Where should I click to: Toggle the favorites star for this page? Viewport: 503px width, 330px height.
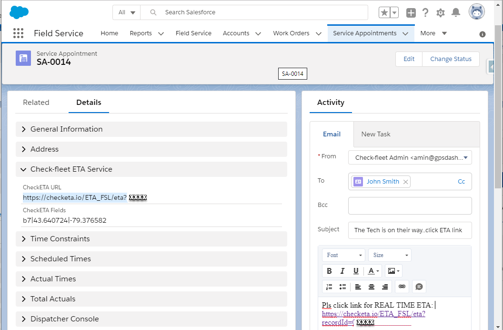click(x=385, y=12)
